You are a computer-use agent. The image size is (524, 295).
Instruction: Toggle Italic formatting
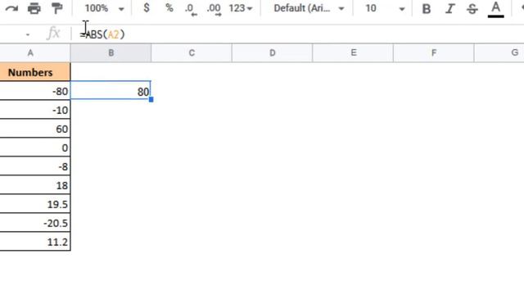pyautogui.click(x=449, y=9)
